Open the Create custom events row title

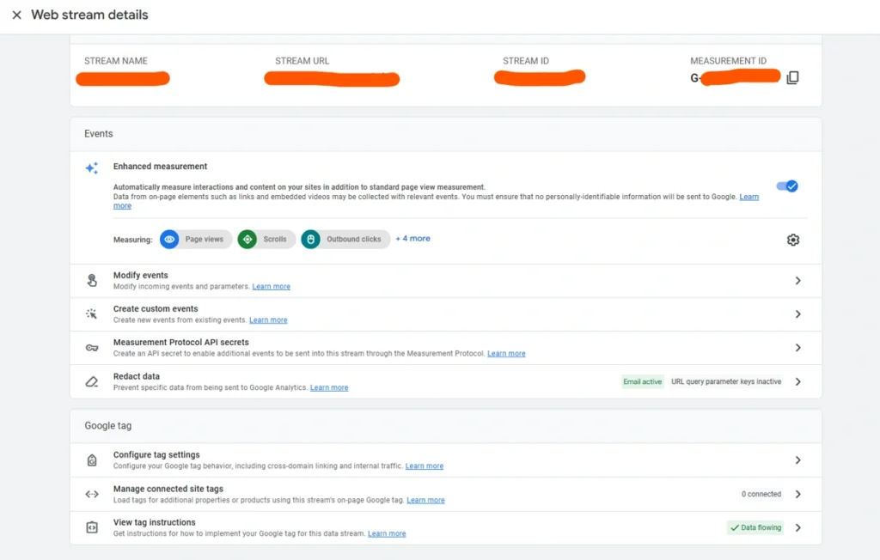(x=156, y=308)
